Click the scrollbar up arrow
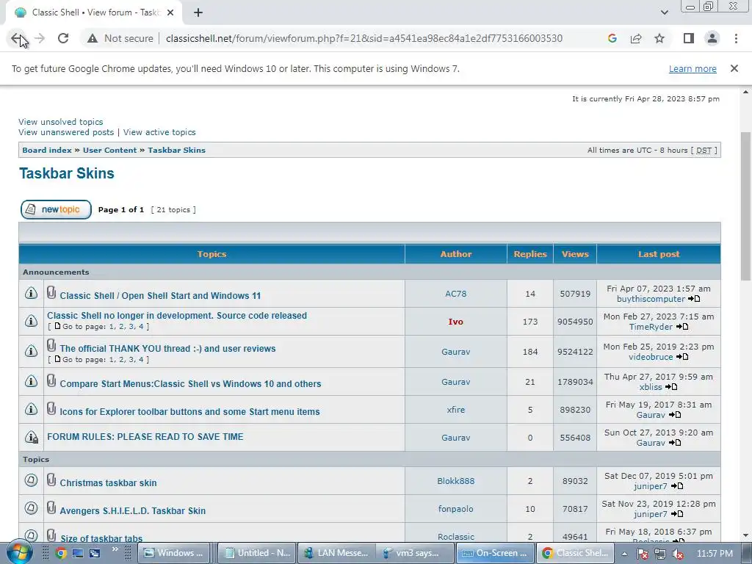This screenshot has height=564, width=752. pos(746,92)
